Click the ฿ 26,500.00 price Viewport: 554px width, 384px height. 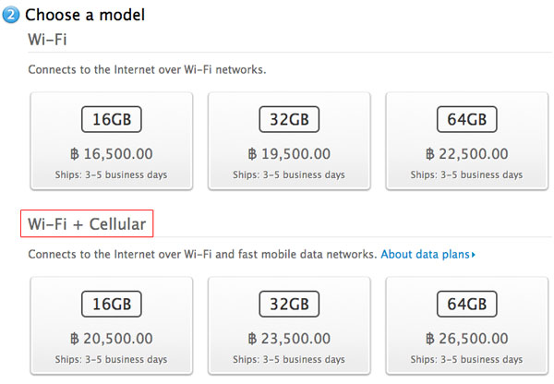[x=467, y=339]
